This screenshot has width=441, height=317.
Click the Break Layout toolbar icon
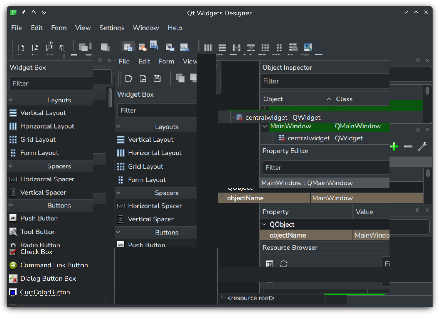(293, 47)
